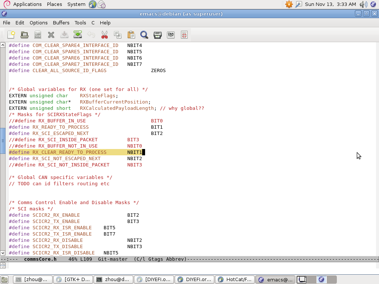
Task: Open the GNOME Applications menu
Action: (x=27, y=4)
